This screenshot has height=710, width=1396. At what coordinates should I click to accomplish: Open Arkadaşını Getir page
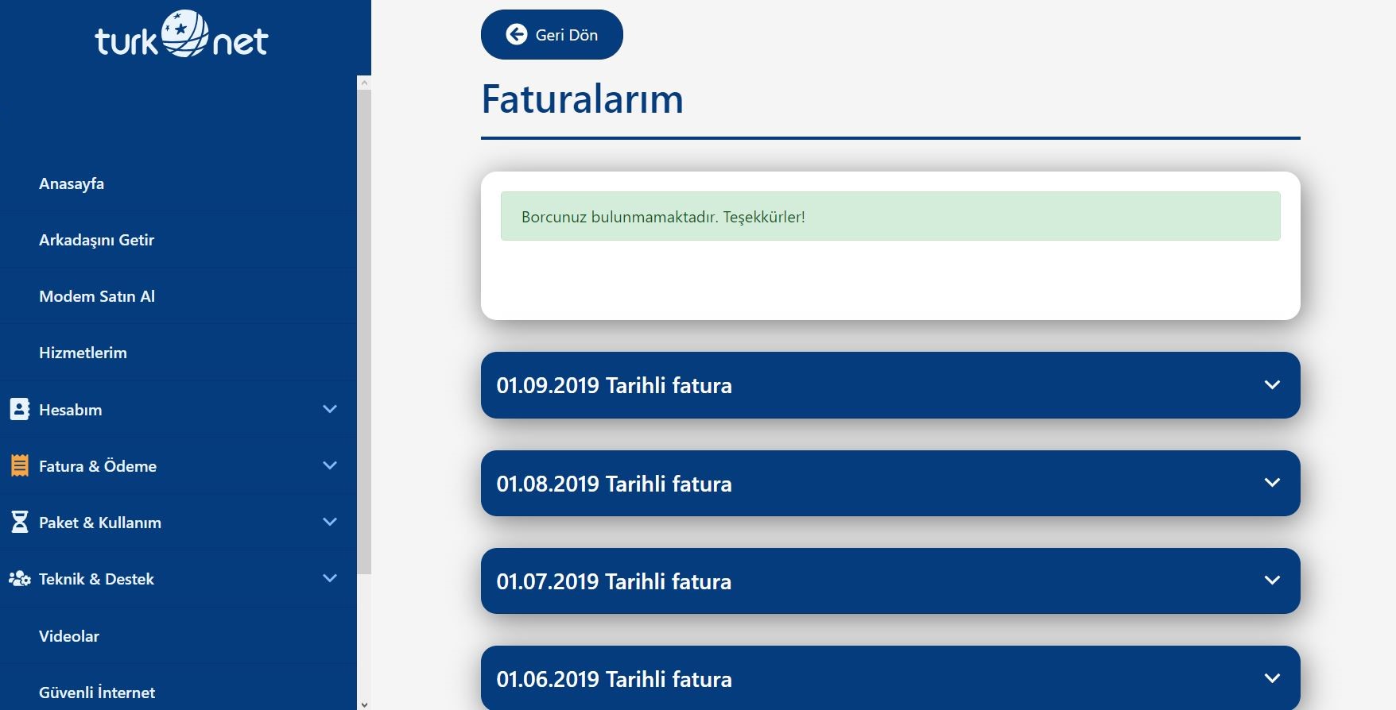click(96, 240)
